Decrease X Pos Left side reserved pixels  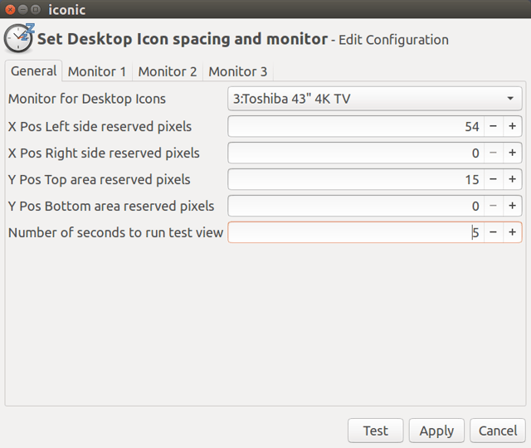[494, 127]
